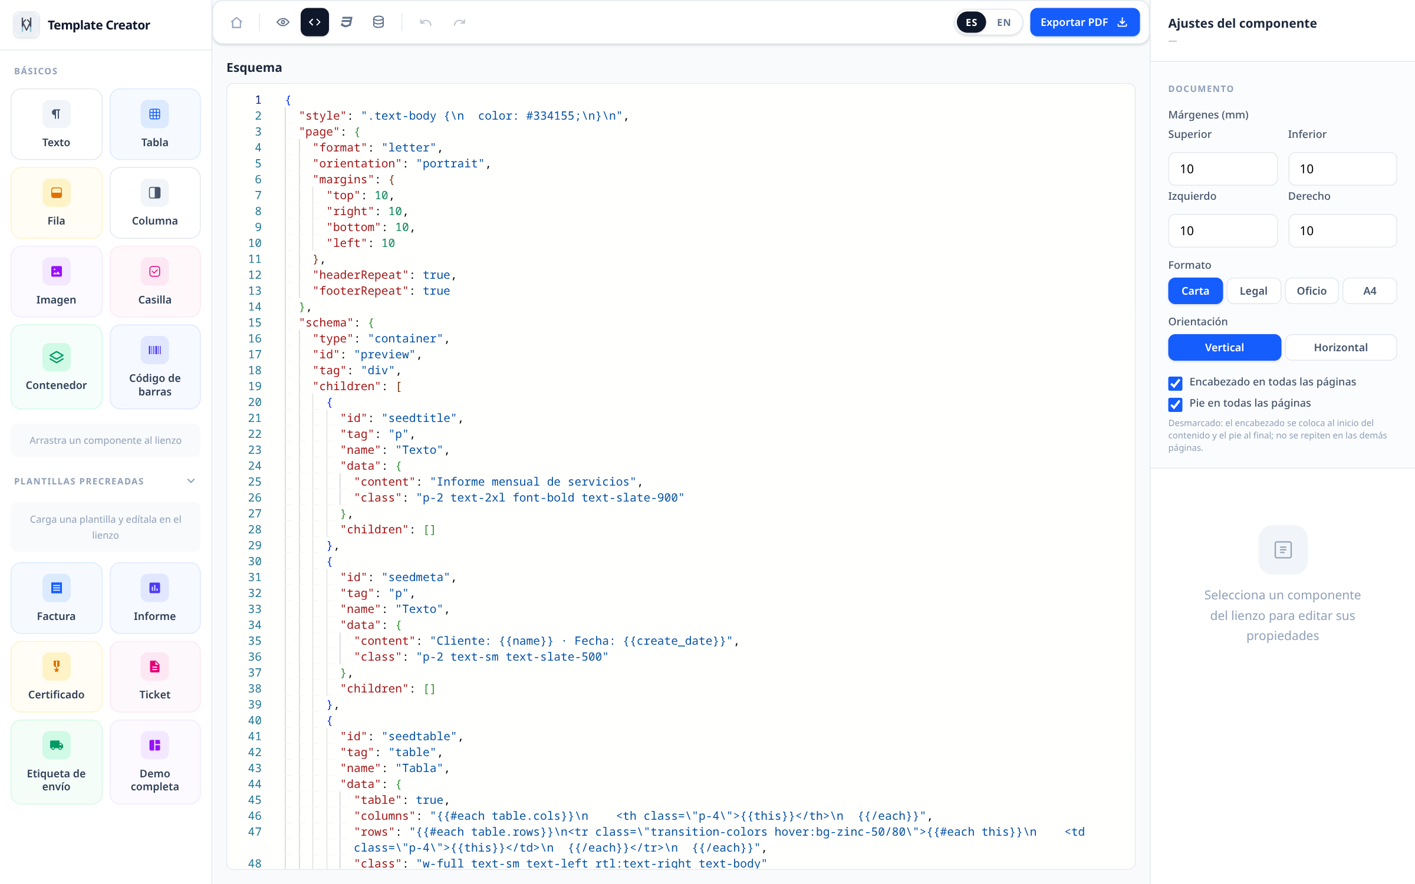Open the CSS styles view icon

tap(347, 22)
